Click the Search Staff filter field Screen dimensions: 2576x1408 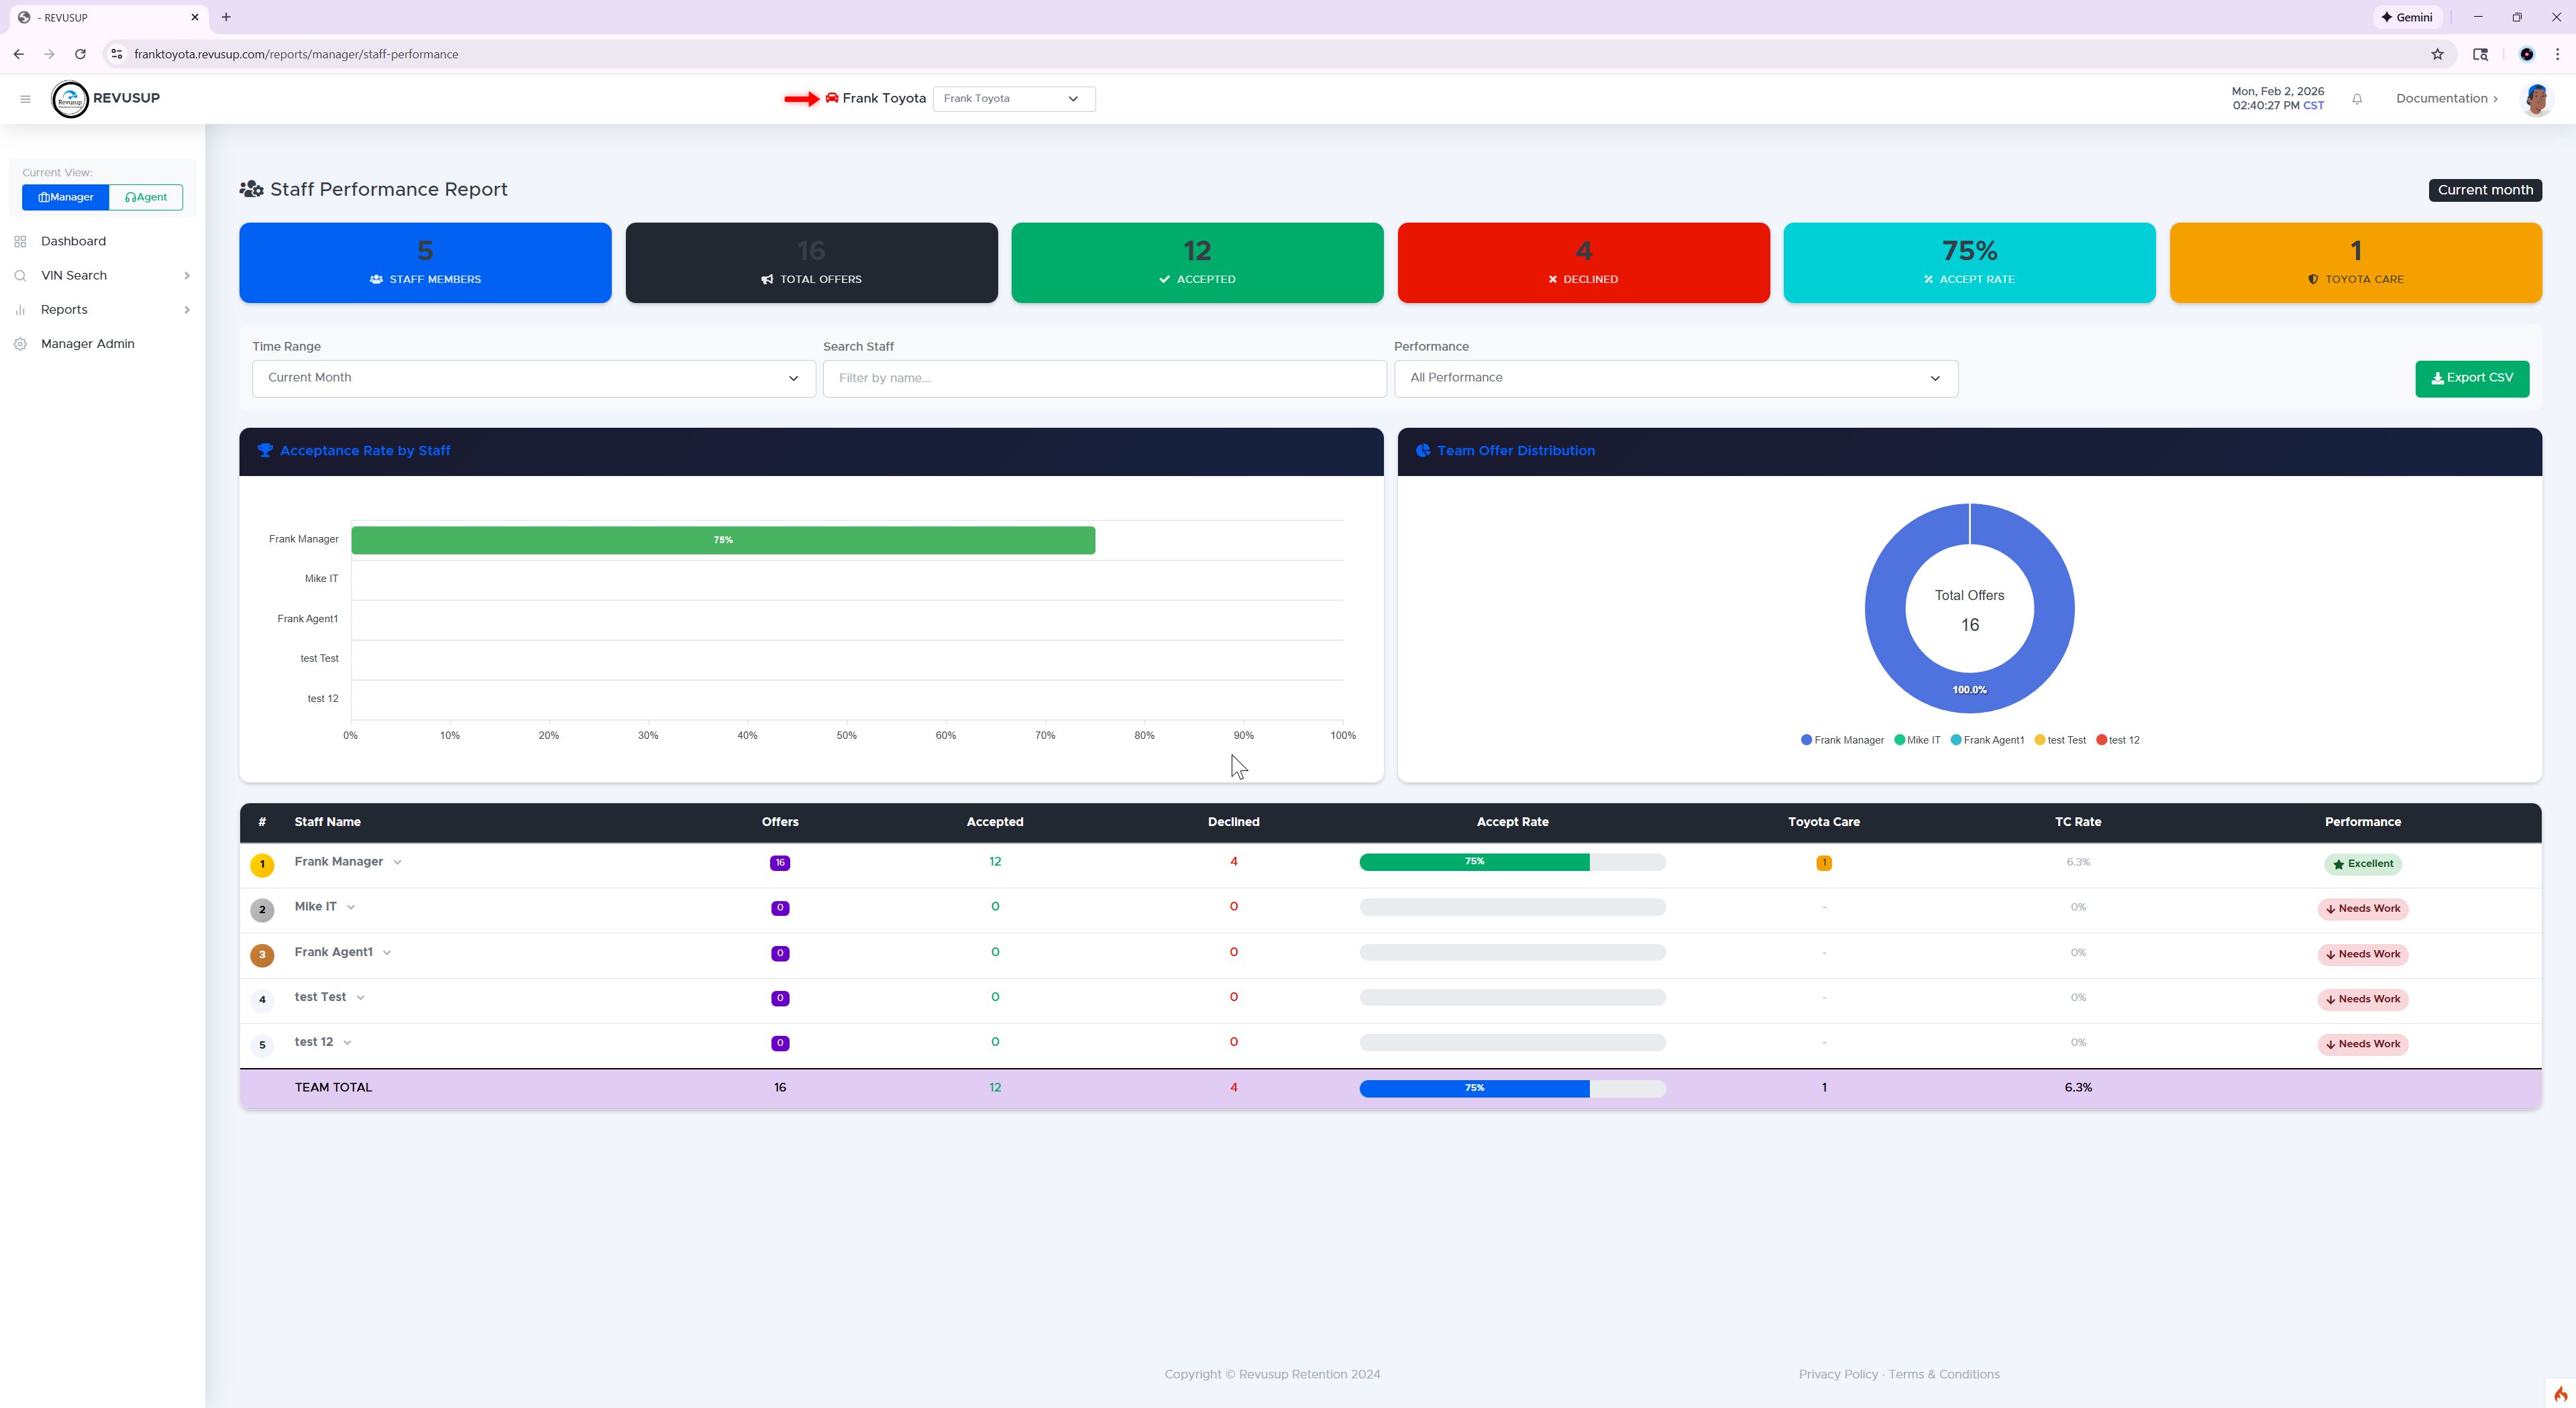coord(1104,377)
